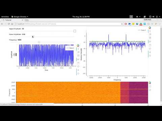Image resolution: width=162 pixels, height=121 pixels.
Task: Reset the frequency plot view
Action: click(x=150, y=48)
